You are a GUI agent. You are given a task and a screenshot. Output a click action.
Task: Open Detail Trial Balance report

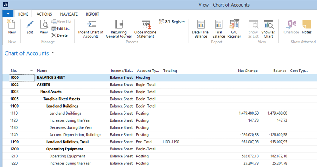coord(201,29)
